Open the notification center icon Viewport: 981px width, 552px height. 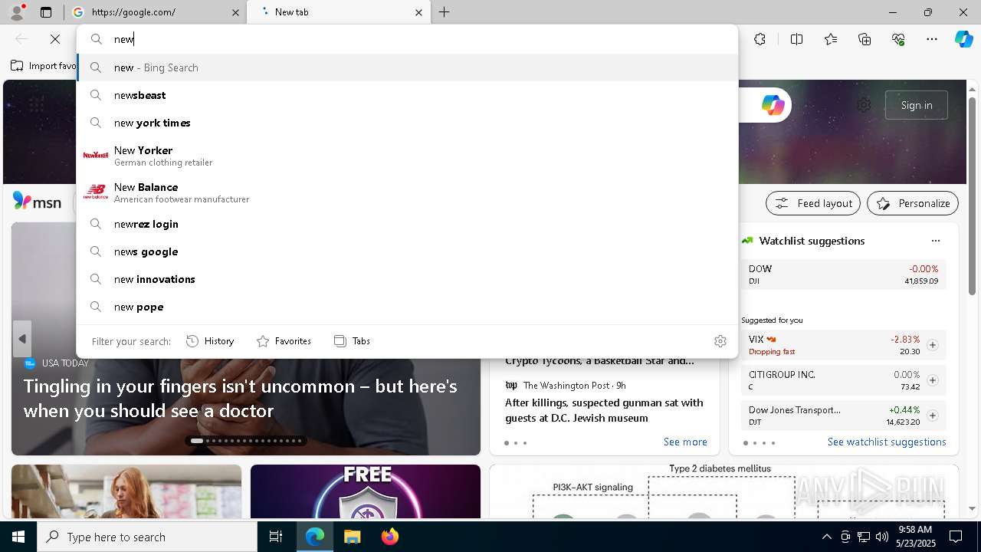tap(956, 537)
